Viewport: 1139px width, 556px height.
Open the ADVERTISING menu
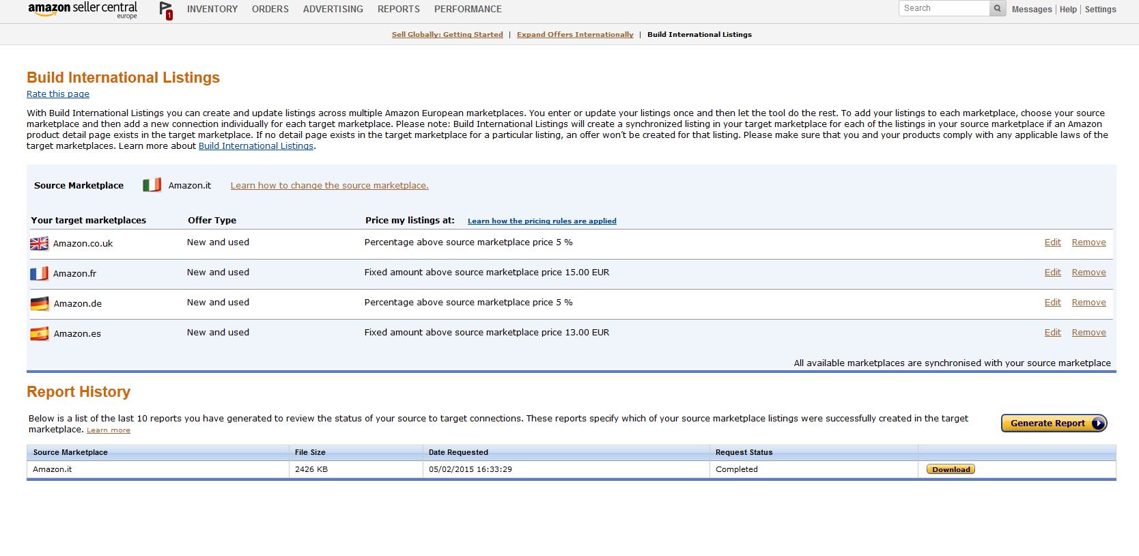333,9
